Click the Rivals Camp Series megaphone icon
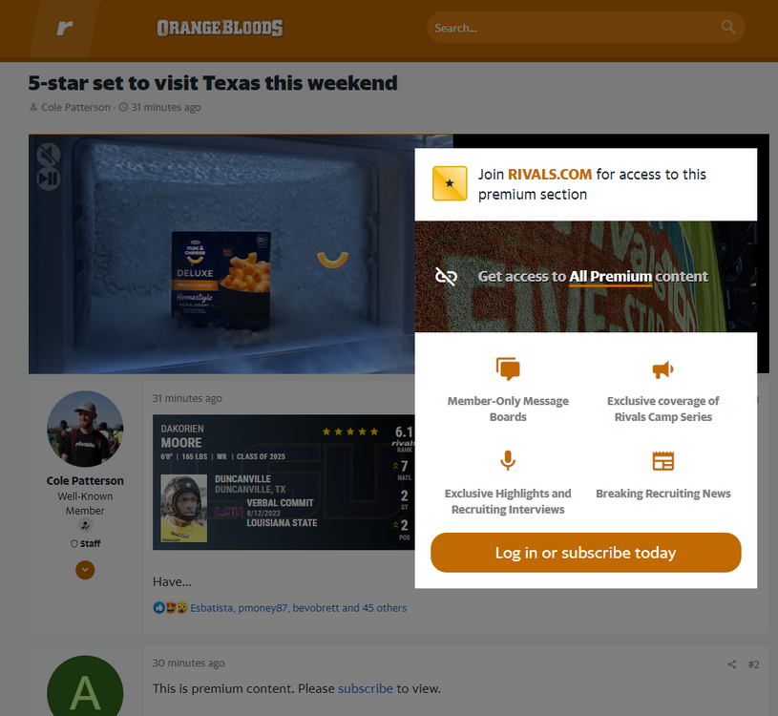Screen dimensions: 778x716 click(x=662, y=369)
